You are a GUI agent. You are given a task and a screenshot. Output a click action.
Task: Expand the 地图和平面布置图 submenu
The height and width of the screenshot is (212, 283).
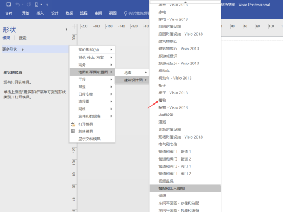(x=92, y=72)
